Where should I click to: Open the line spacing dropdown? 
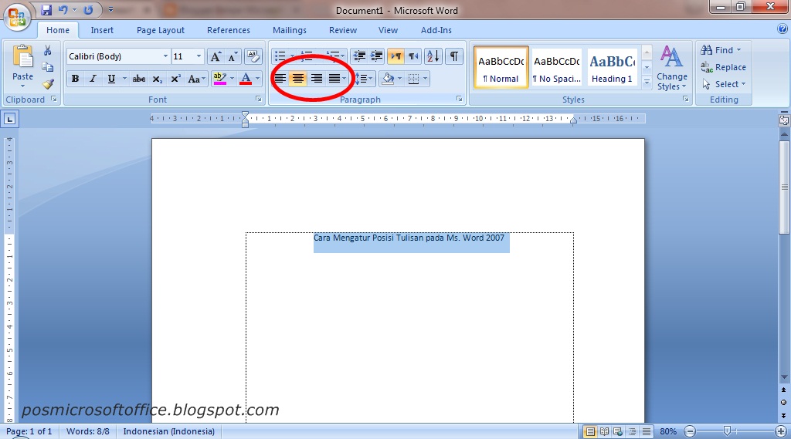[364, 79]
